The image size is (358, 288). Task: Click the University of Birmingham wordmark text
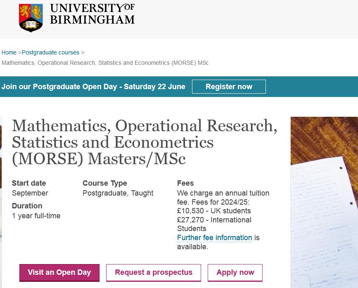(92, 14)
